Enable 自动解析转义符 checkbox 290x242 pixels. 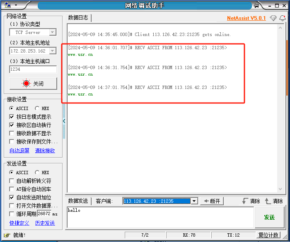click(x=12, y=181)
